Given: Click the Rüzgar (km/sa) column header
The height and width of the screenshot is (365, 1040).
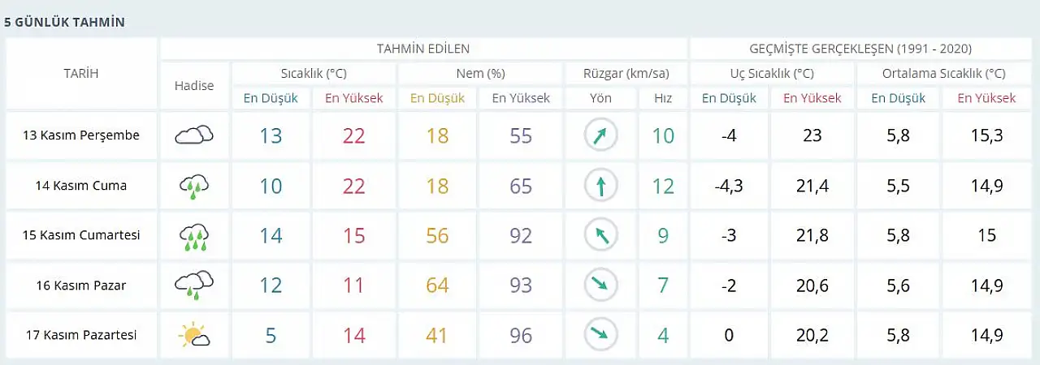Looking at the screenshot, I should point(626,74).
